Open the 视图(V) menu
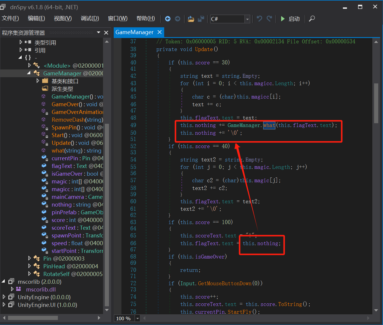 pyautogui.click(x=63, y=18)
